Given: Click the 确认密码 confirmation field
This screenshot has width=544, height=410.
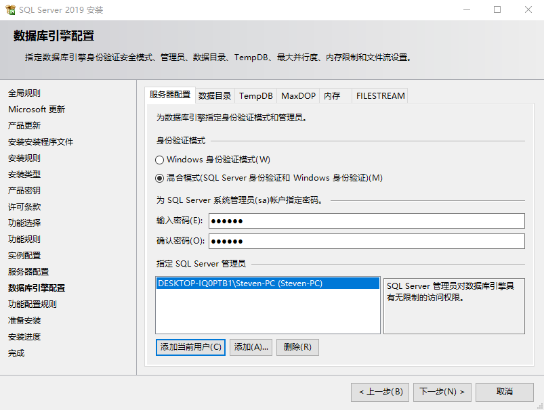Looking at the screenshot, I should [x=367, y=242].
